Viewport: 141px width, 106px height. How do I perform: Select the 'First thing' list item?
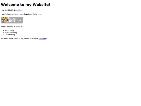pos(10,30)
